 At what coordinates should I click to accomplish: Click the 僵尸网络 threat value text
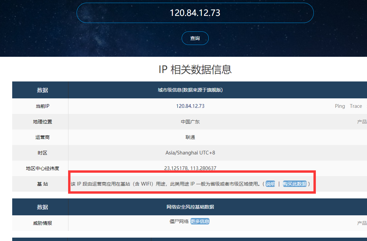click(179, 221)
